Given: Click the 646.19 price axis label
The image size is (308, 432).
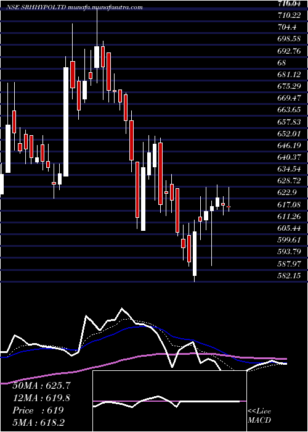Looking at the screenshot, I should pyautogui.click(x=289, y=146).
